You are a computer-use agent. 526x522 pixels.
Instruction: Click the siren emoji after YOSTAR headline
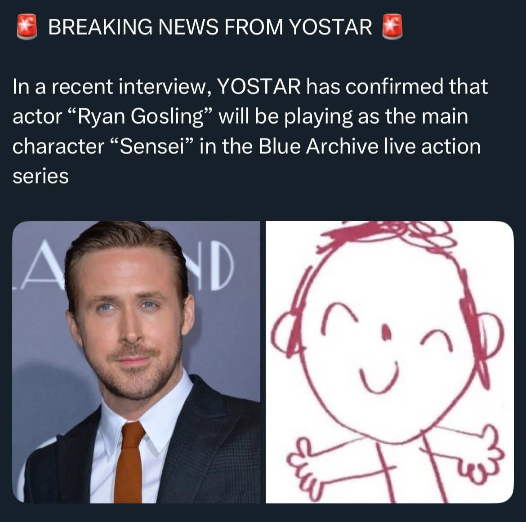click(392, 27)
